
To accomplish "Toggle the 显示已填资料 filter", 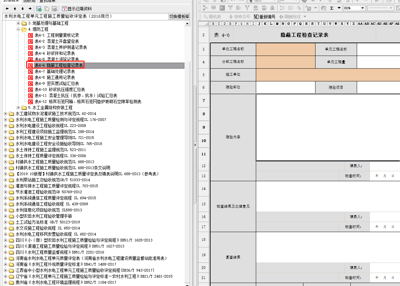I will (x=77, y=9).
